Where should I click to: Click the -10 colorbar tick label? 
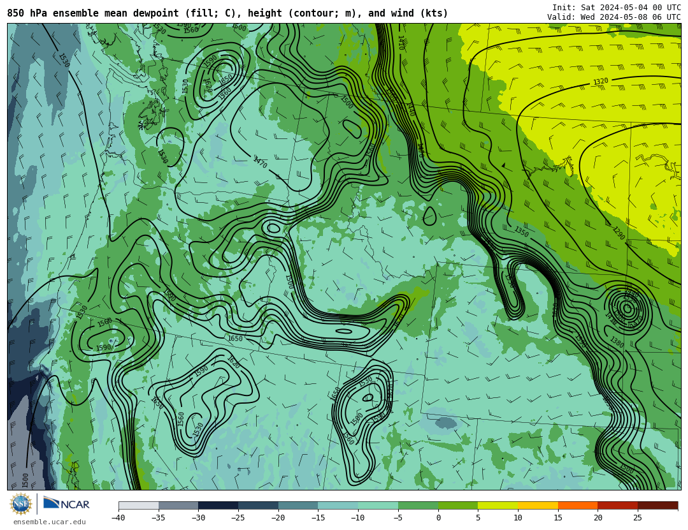[x=357, y=518]
